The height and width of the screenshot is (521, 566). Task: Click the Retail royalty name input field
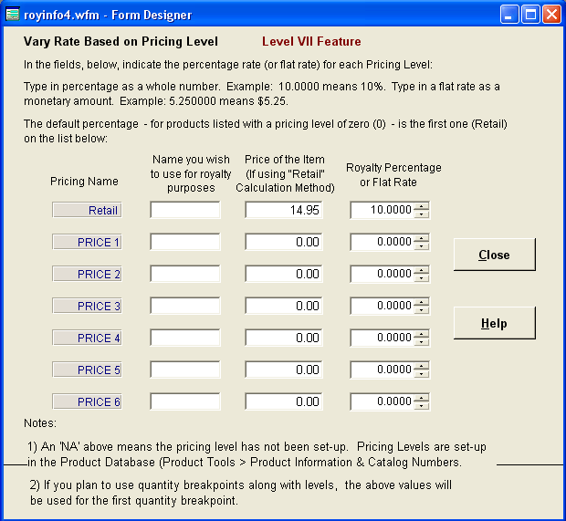185,210
